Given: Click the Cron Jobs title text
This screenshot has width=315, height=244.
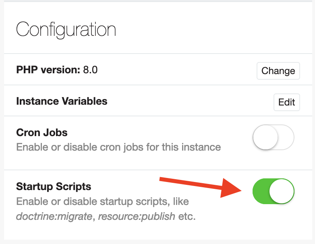Looking at the screenshot, I should coord(41,132).
